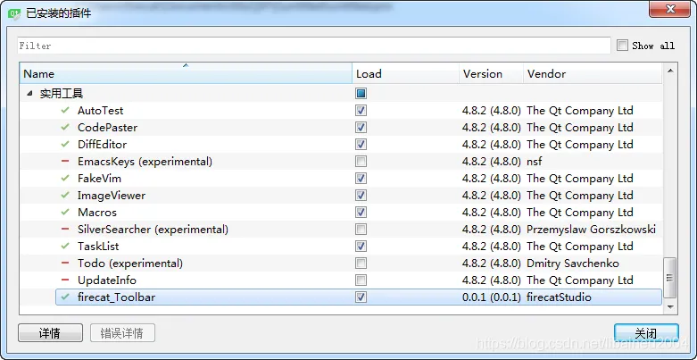Click the green check icon beside firecat_Toolbar
The width and height of the screenshot is (697, 360).
[65, 297]
